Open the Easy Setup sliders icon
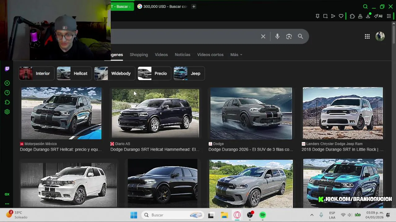396x222 pixels. [389, 16]
